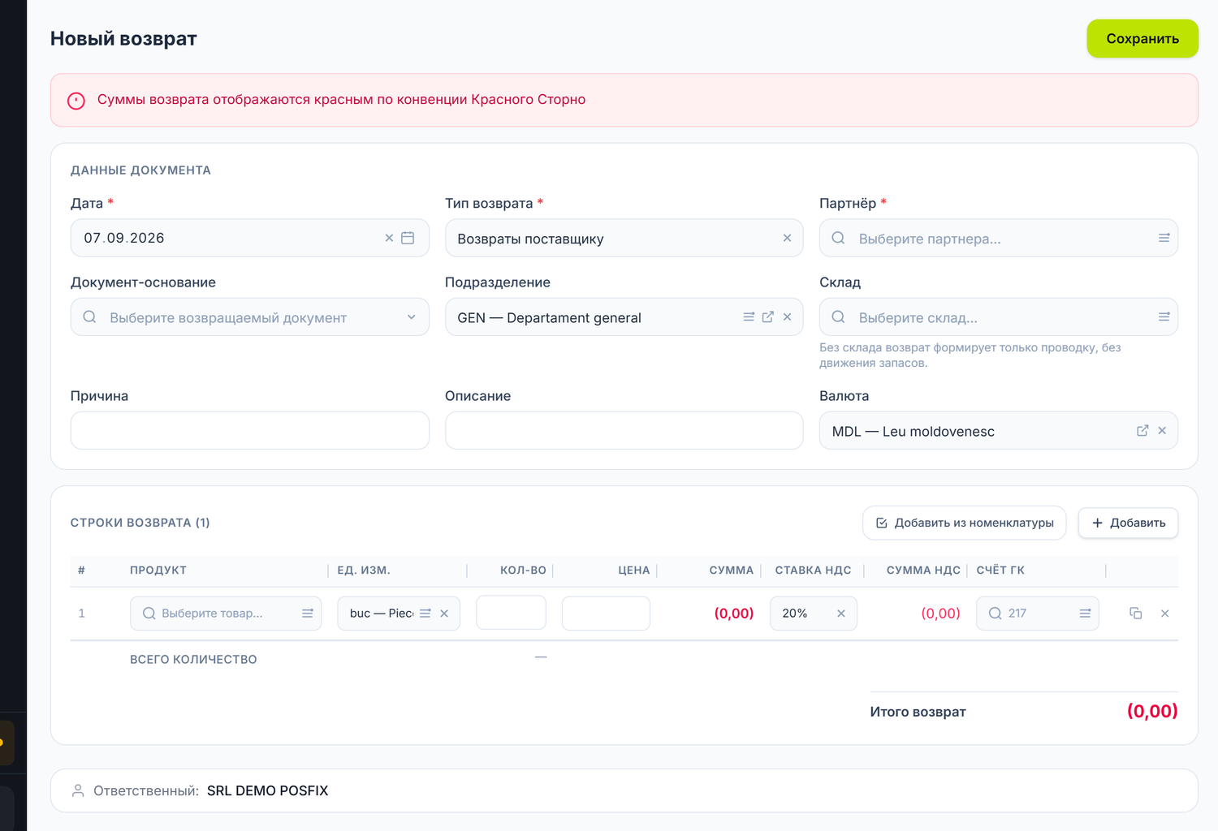Viewport: 1218px width, 831px height.
Task: Open MDL currency external link icon
Action: 1142,431
